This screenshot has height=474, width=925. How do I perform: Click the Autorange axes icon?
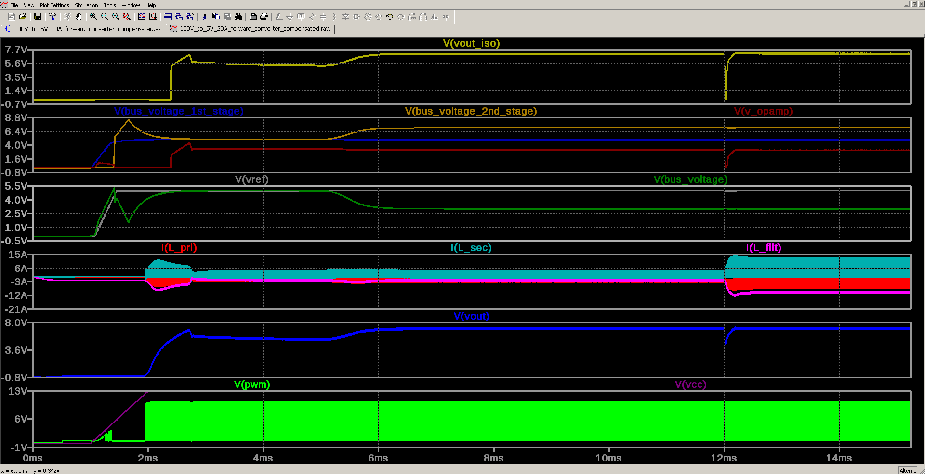tap(153, 17)
